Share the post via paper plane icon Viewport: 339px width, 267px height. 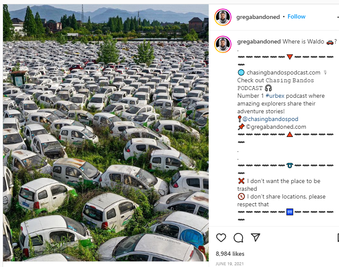256,237
